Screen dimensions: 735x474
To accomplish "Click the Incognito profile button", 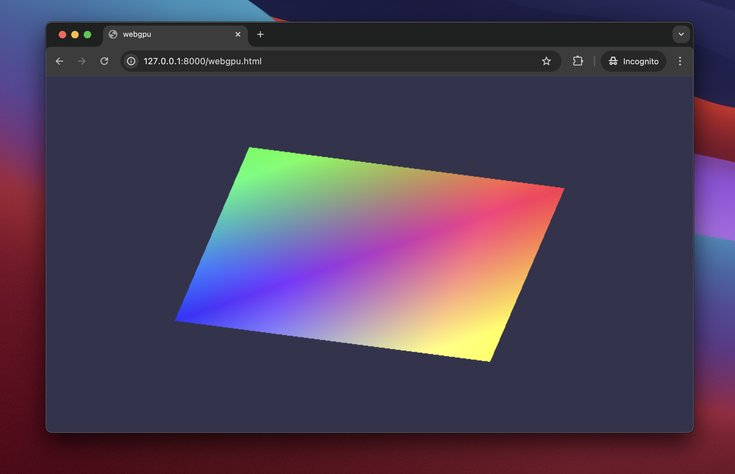I will pos(634,61).
